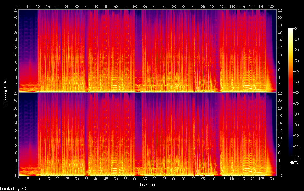Screen dimensions: 304x191
Task: Click the '130' tick on the top time axis
Action: click(x=271, y=6)
